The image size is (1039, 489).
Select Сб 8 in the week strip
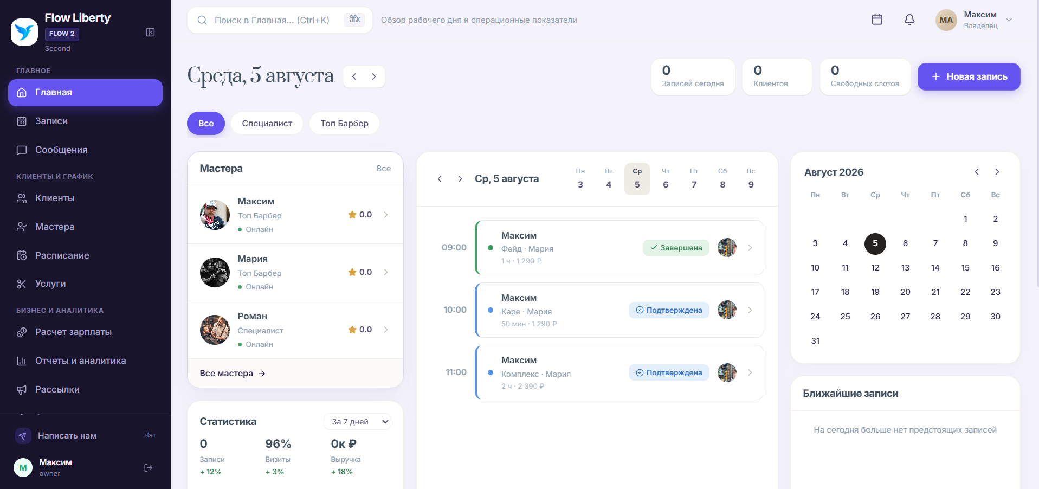tap(722, 178)
